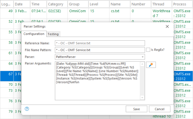Sort by the Name column header
The width and height of the screenshot is (193, 119).
pyautogui.click(x=120, y=4)
